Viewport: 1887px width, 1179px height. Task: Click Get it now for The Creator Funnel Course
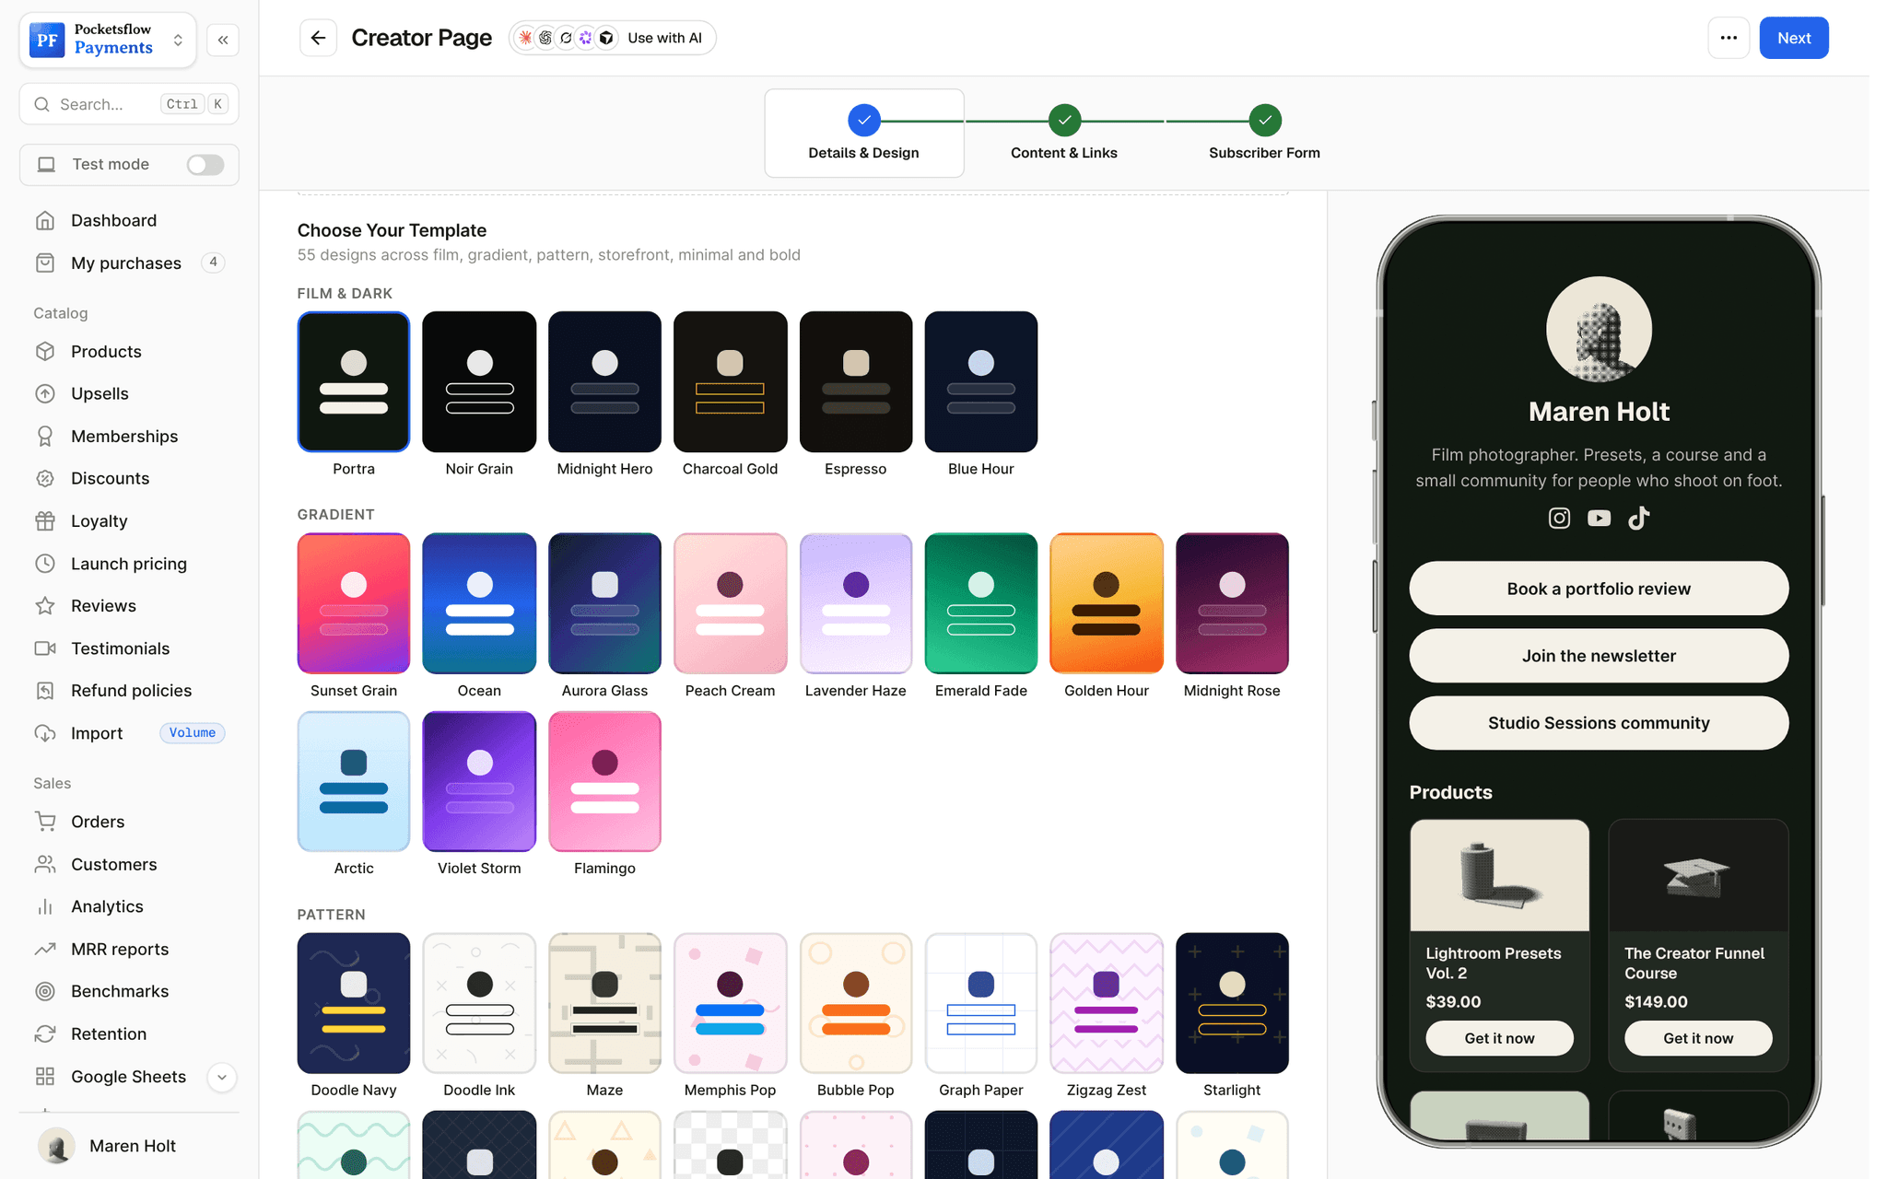tap(1698, 1038)
